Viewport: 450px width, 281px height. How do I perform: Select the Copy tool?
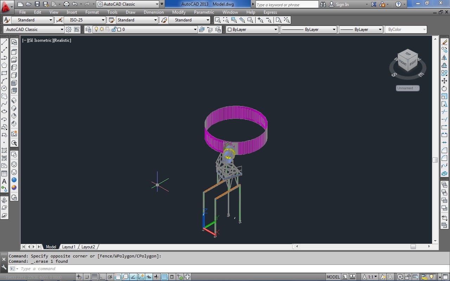click(x=444, y=50)
